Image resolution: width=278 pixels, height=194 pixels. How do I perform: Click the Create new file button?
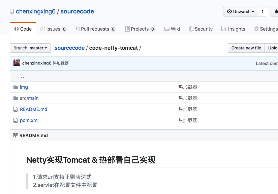tap(246, 48)
